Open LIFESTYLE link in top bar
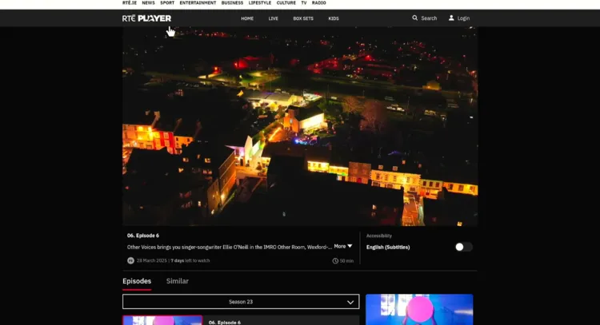 pos(260,2)
